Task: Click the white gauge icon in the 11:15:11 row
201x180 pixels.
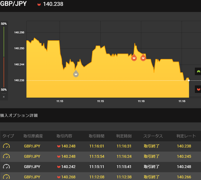Action: point(6,167)
